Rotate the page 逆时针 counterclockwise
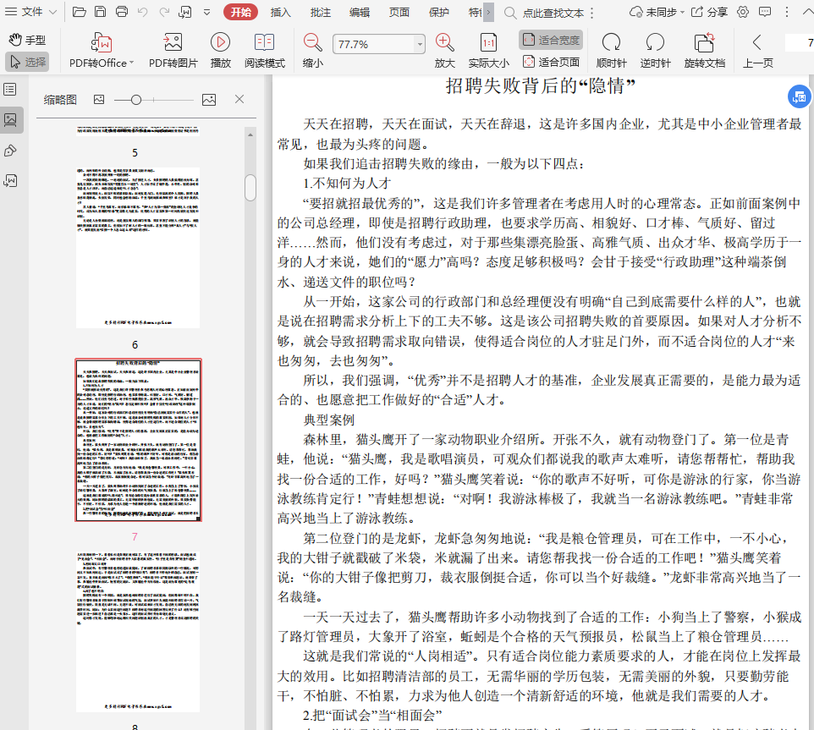This screenshot has width=814, height=730. pyautogui.click(x=655, y=50)
